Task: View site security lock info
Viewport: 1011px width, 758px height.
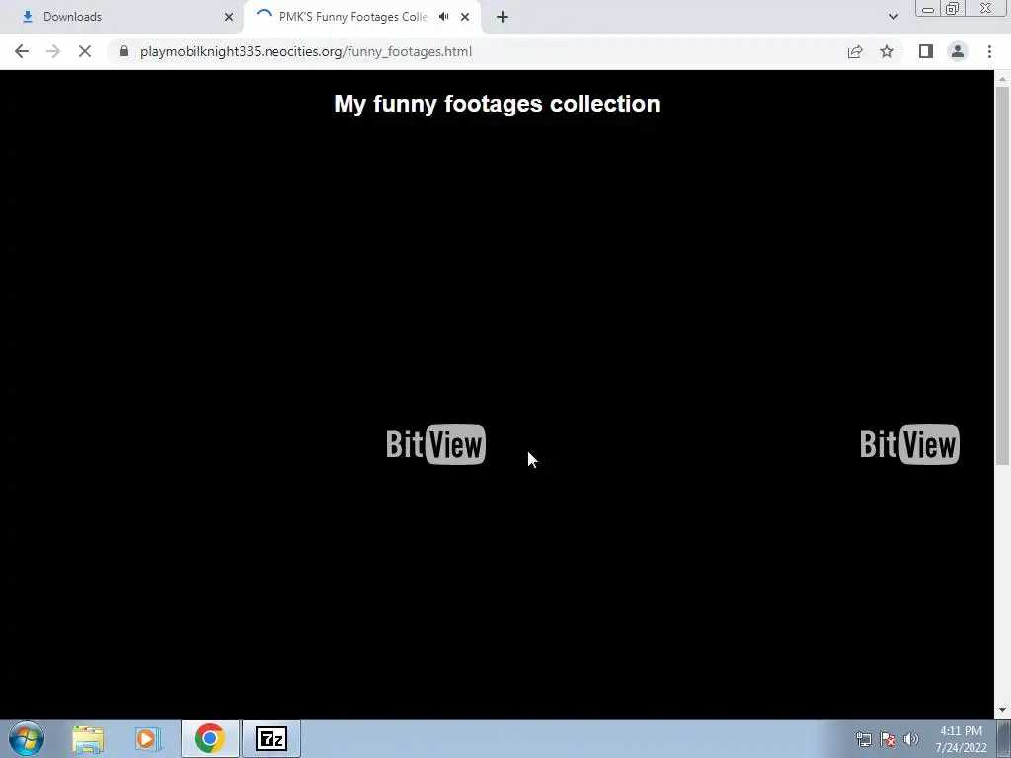Action: pyautogui.click(x=124, y=51)
